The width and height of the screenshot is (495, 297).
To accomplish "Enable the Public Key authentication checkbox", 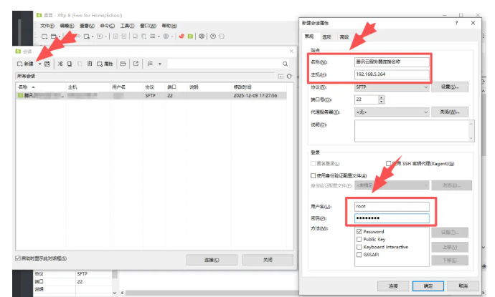I will pyautogui.click(x=359, y=239).
